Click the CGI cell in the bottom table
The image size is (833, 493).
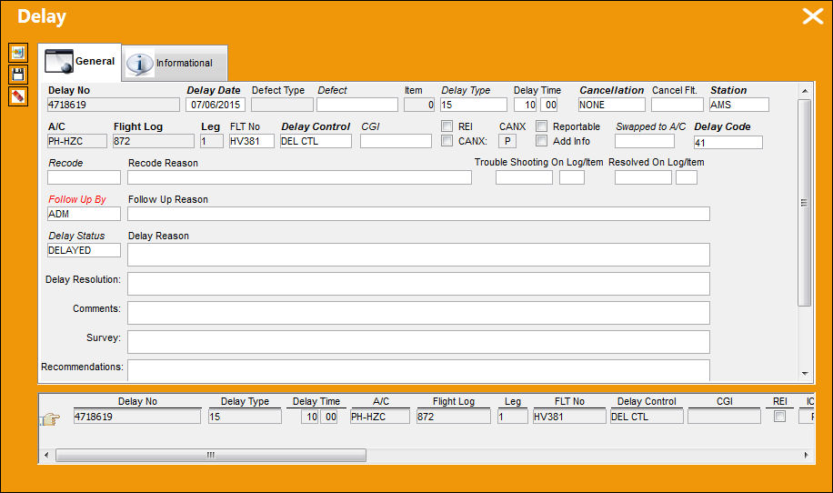click(x=724, y=417)
